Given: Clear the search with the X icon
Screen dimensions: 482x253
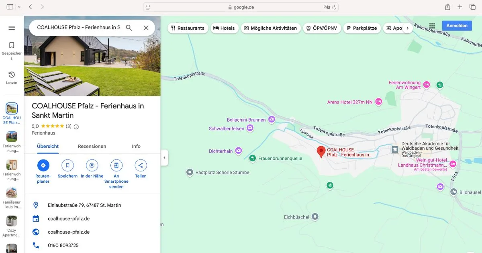Looking at the screenshot, I should [146, 28].
